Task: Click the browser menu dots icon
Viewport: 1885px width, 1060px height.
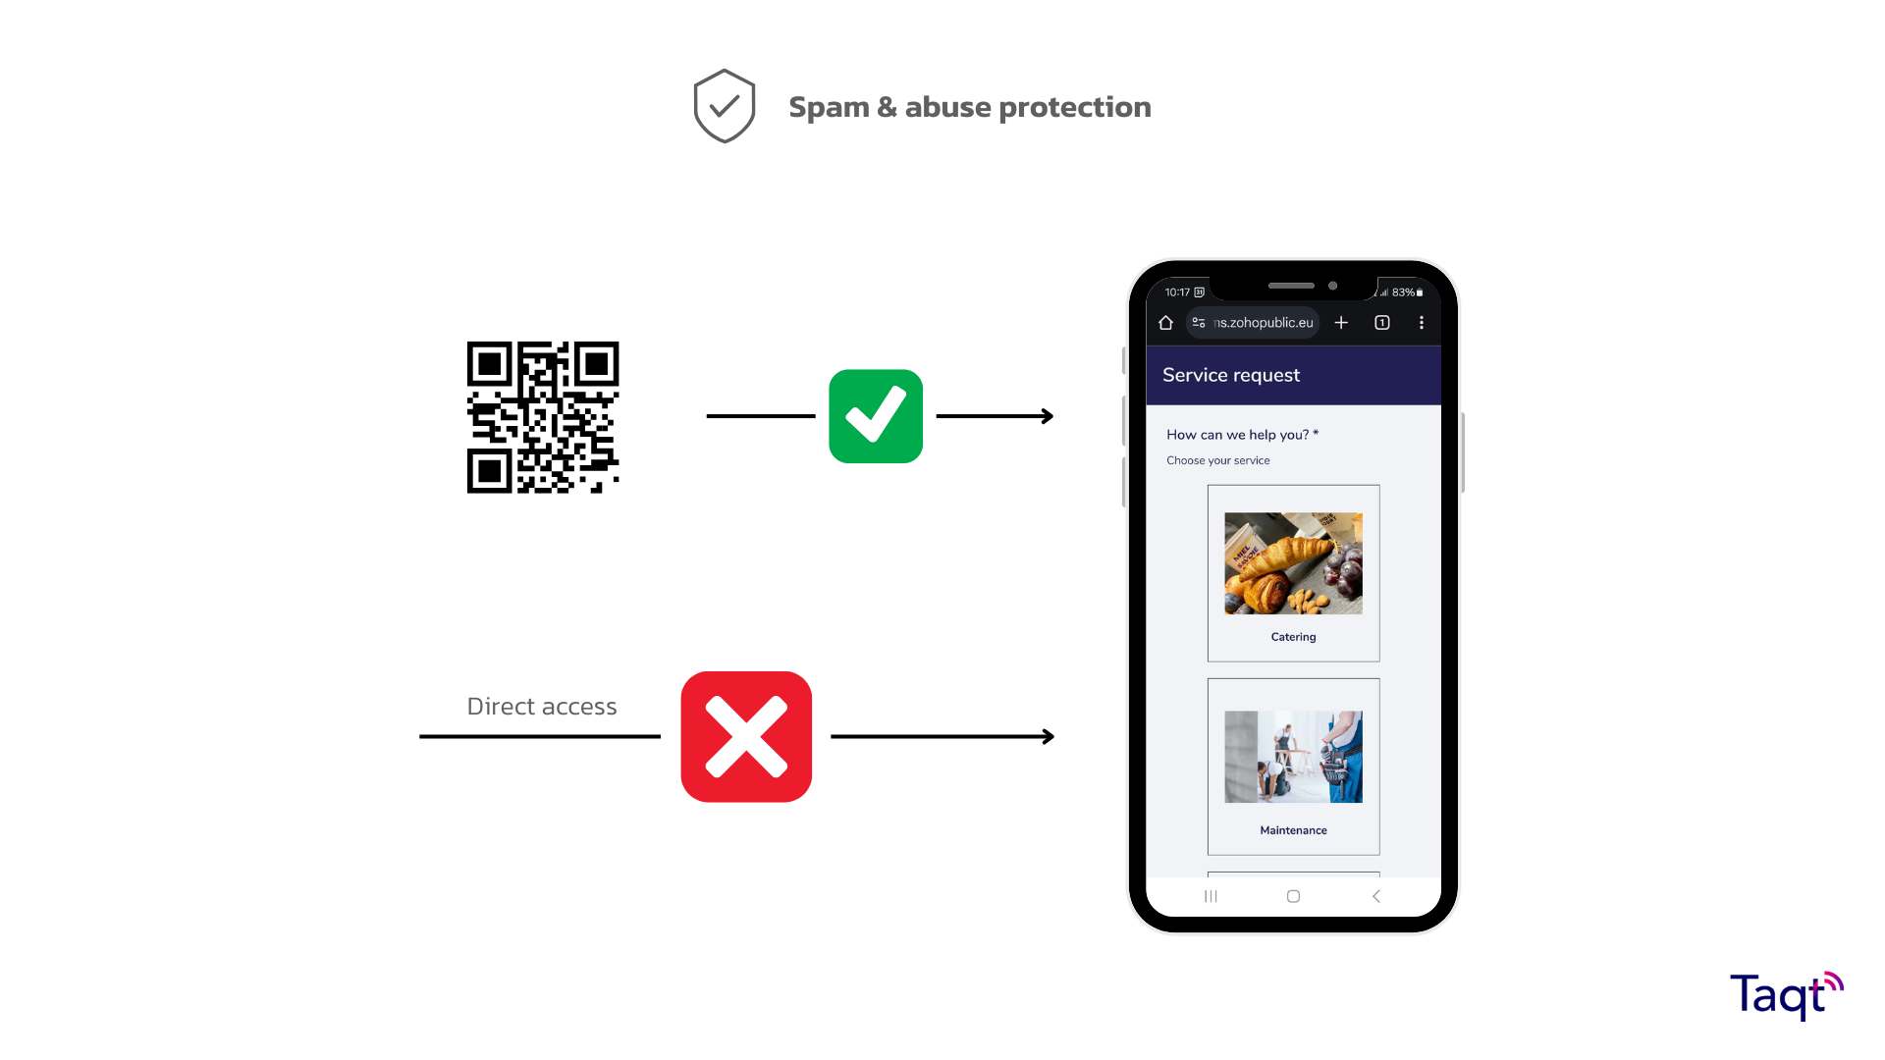Action: click(x=1423, y=322)
